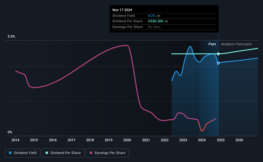
Task: Toggle the Dividend Yield legend button
Action: (x=23, y=153)
